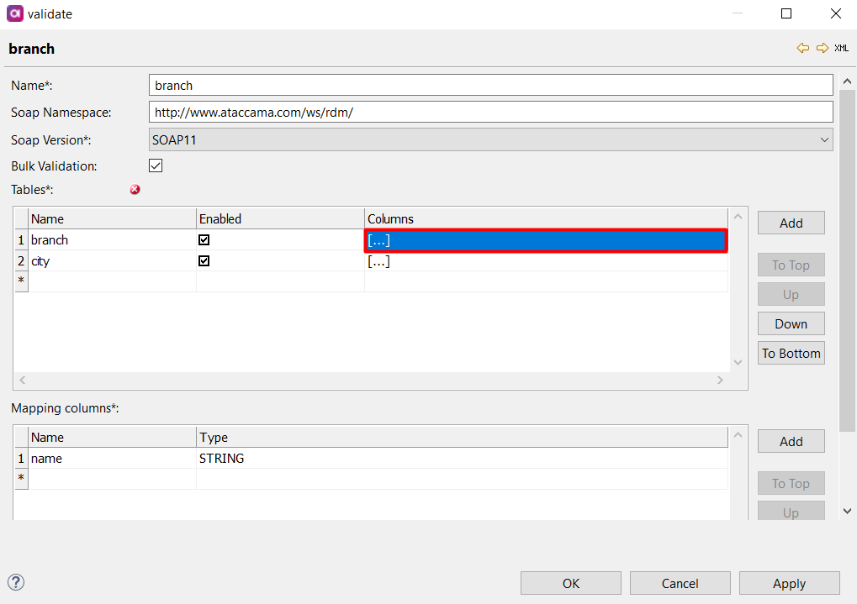Click the red error icon beside Tables
Image resolution: width=857 pixels, height=604 pixels.
click(x=135, y=190)
